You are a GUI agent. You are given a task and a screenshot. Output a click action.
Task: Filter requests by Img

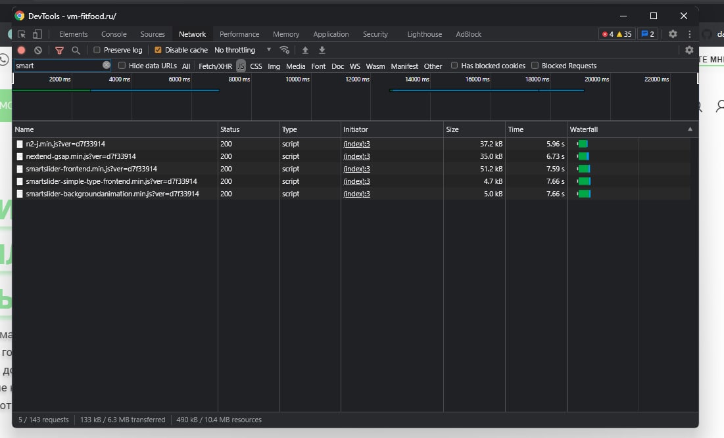pos(274,66)
